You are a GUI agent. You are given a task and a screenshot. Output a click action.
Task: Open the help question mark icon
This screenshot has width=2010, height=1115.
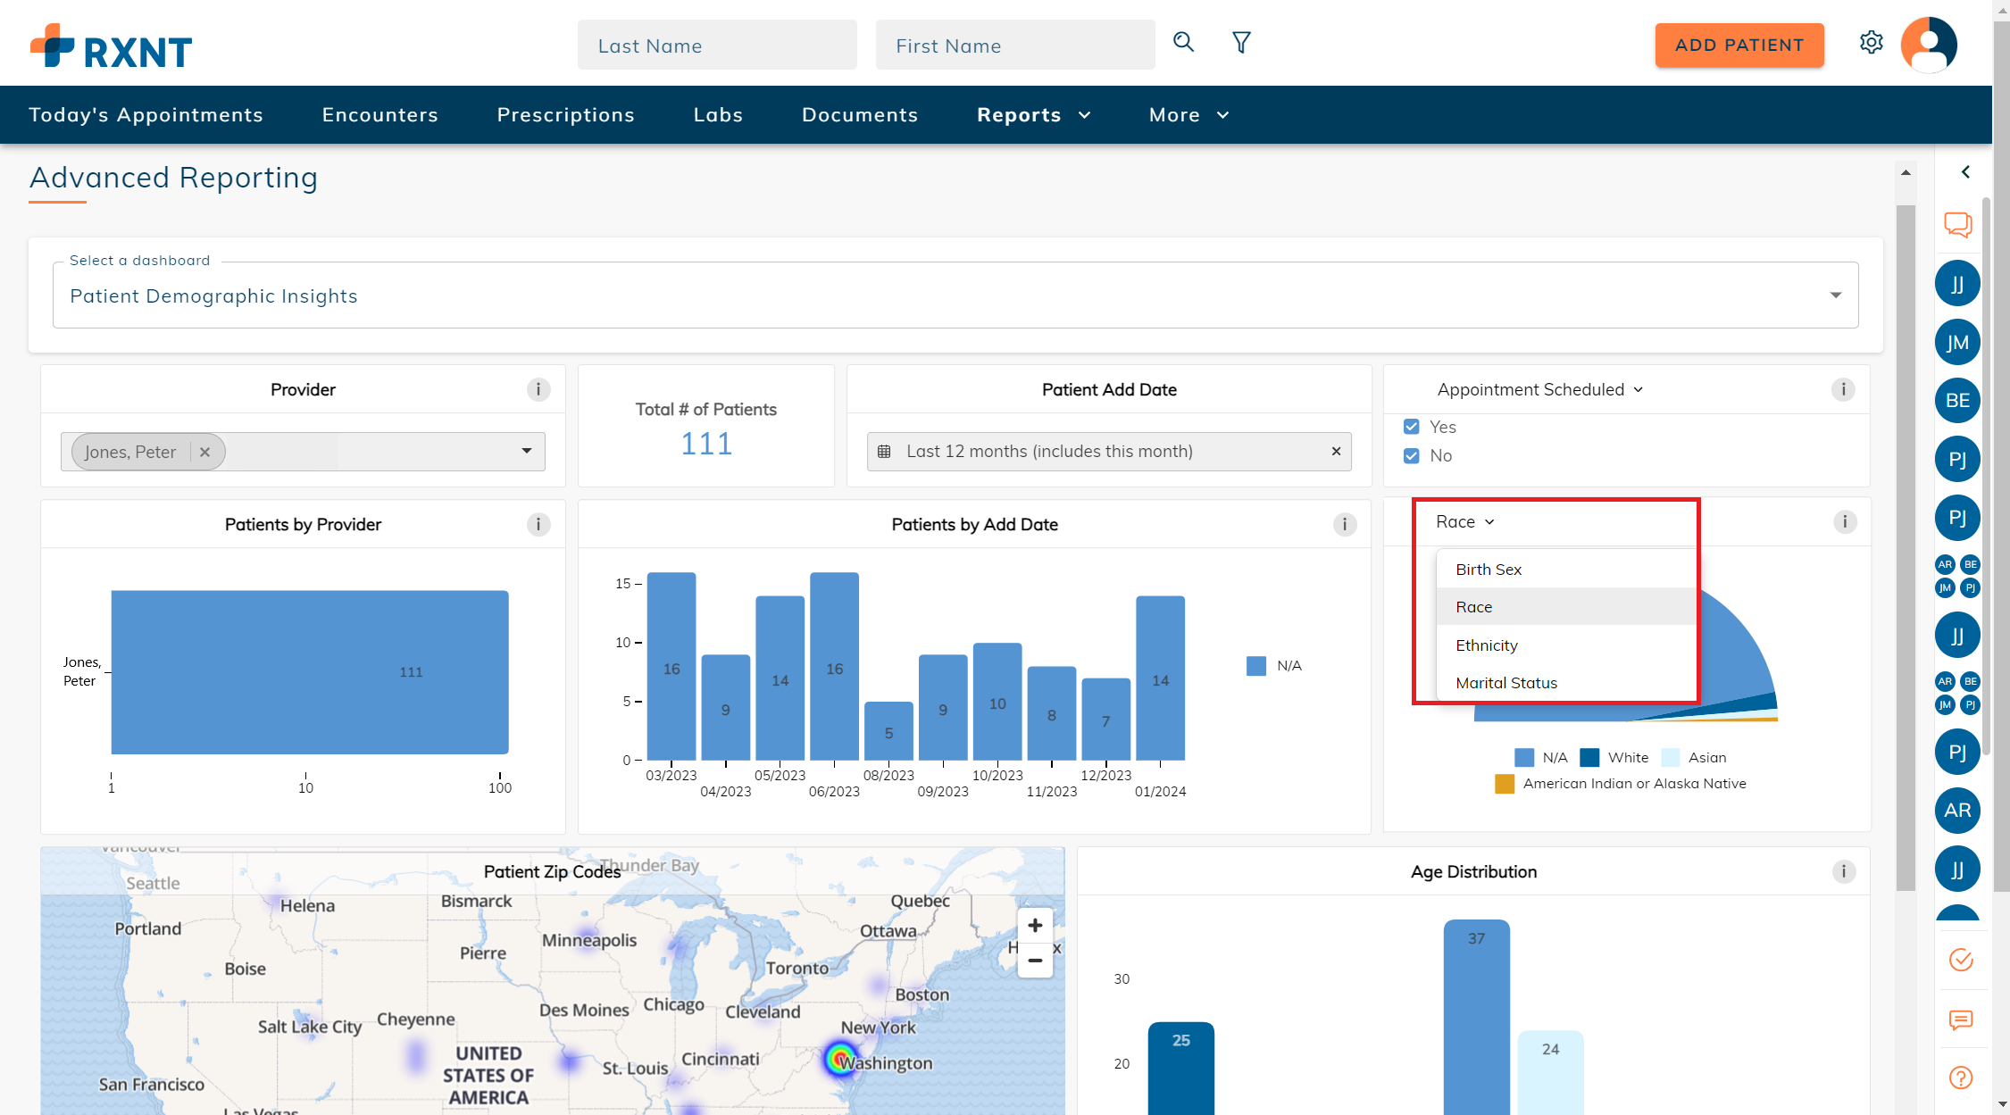pos(1960,1078)
